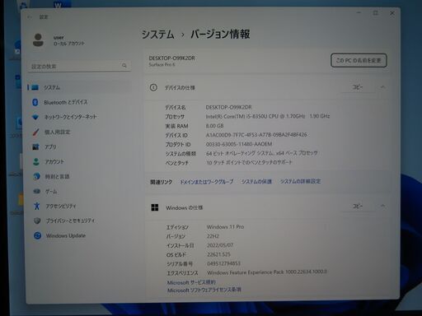Click the System monitor icon in sidebar
Image resolution: width=422 pixels, height=316 pixels.
[x=35, y=87]
